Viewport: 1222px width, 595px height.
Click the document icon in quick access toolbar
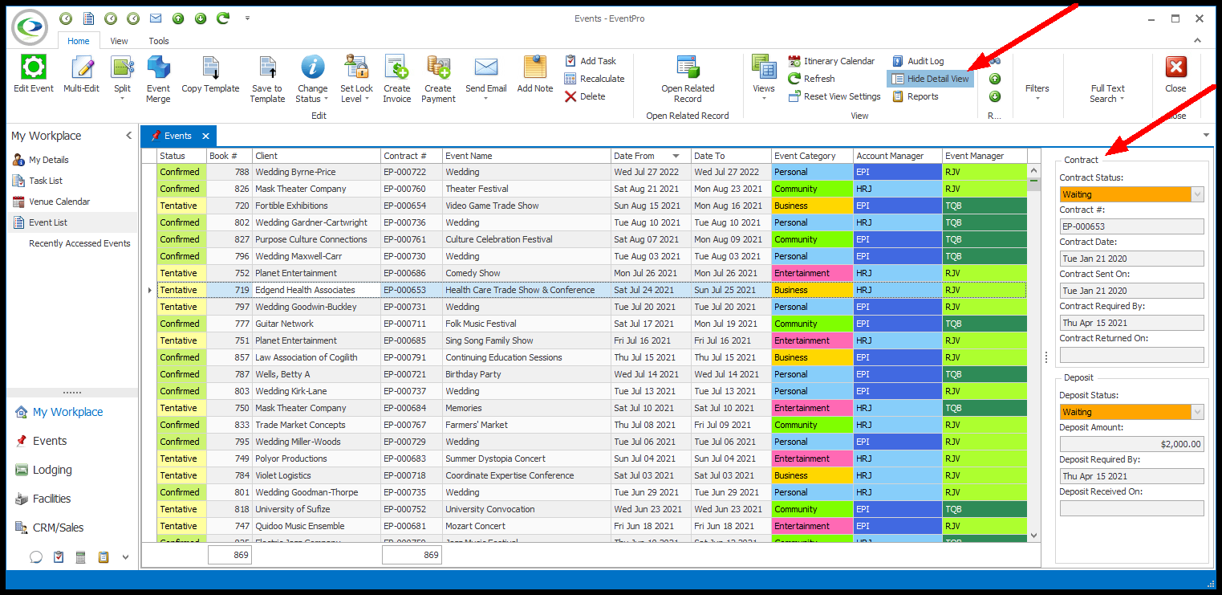pos(88,18)
